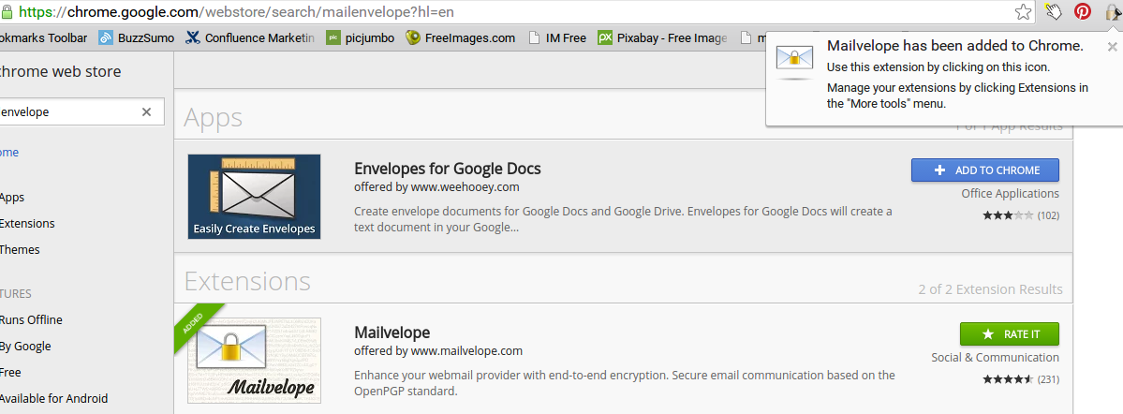Click the Rate It button for Mailvelope
This screenshot has width=1123, height=414.
(x=1009, y=333)
